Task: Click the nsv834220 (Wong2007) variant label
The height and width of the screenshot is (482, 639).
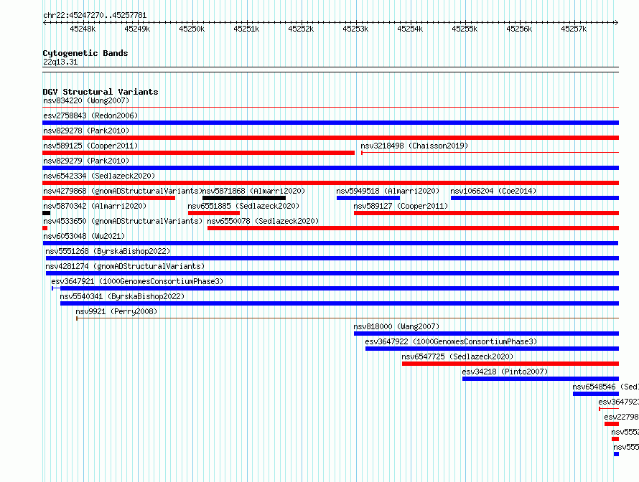Action: point(86,100)
